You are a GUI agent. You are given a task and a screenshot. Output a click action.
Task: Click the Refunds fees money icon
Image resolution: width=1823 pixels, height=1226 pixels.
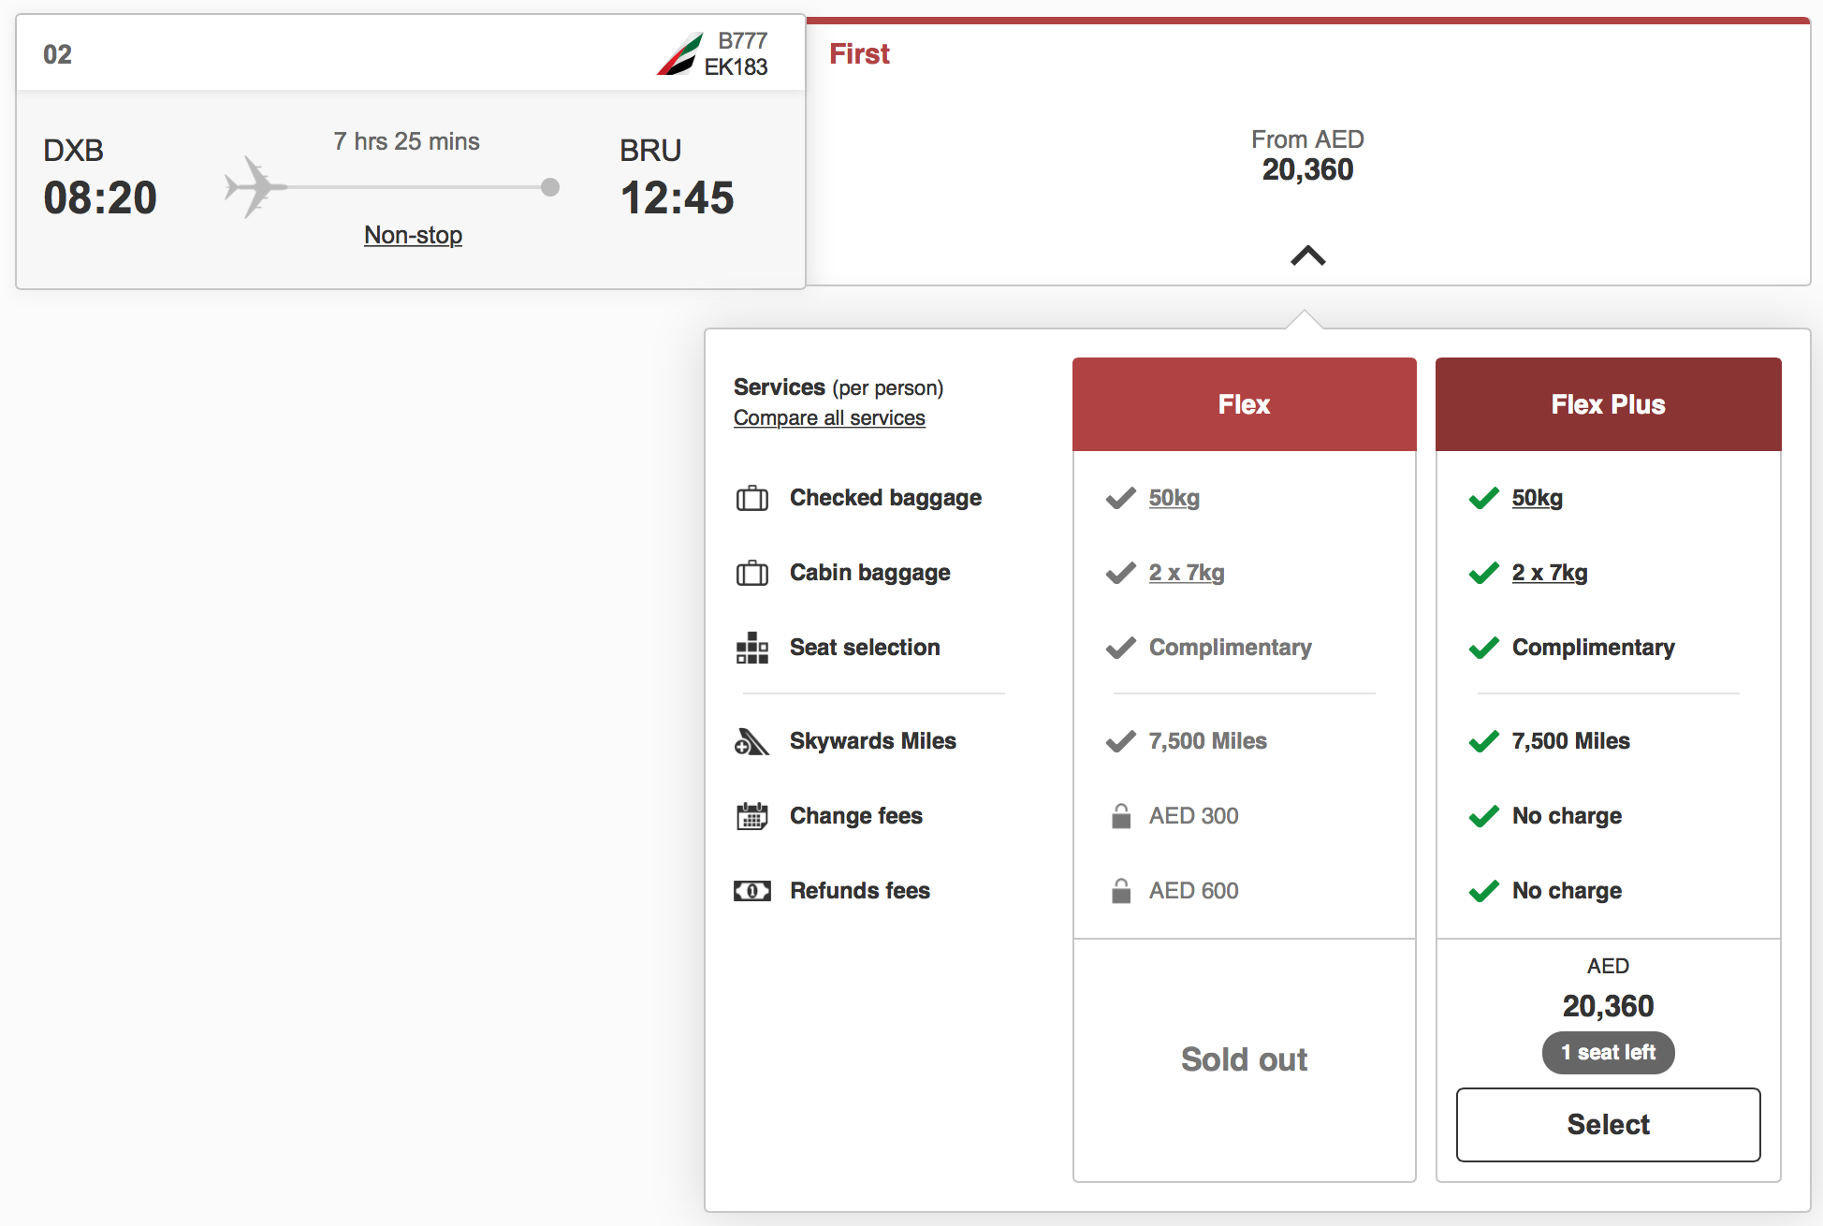751,891
